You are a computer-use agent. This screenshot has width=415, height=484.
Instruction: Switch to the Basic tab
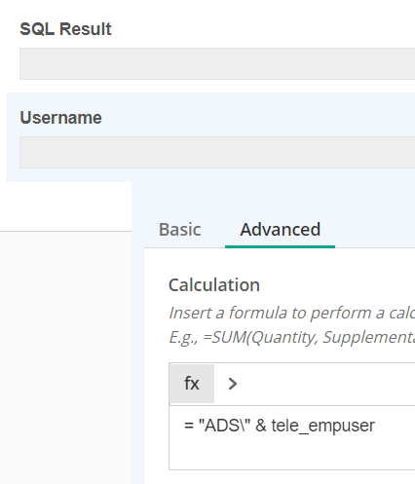180,230
